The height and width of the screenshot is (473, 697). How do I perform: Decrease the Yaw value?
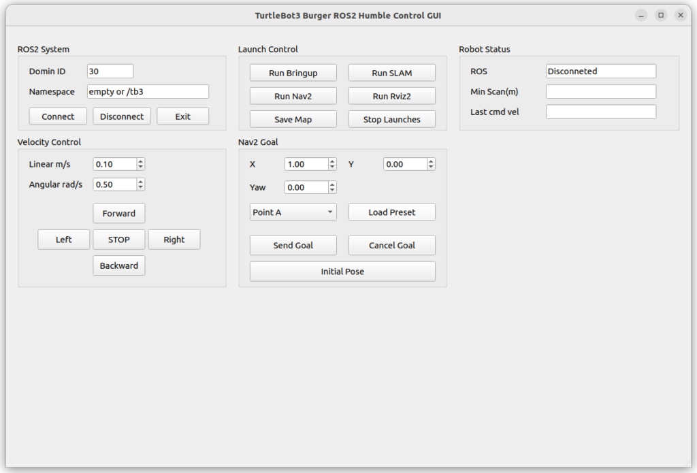332,191
